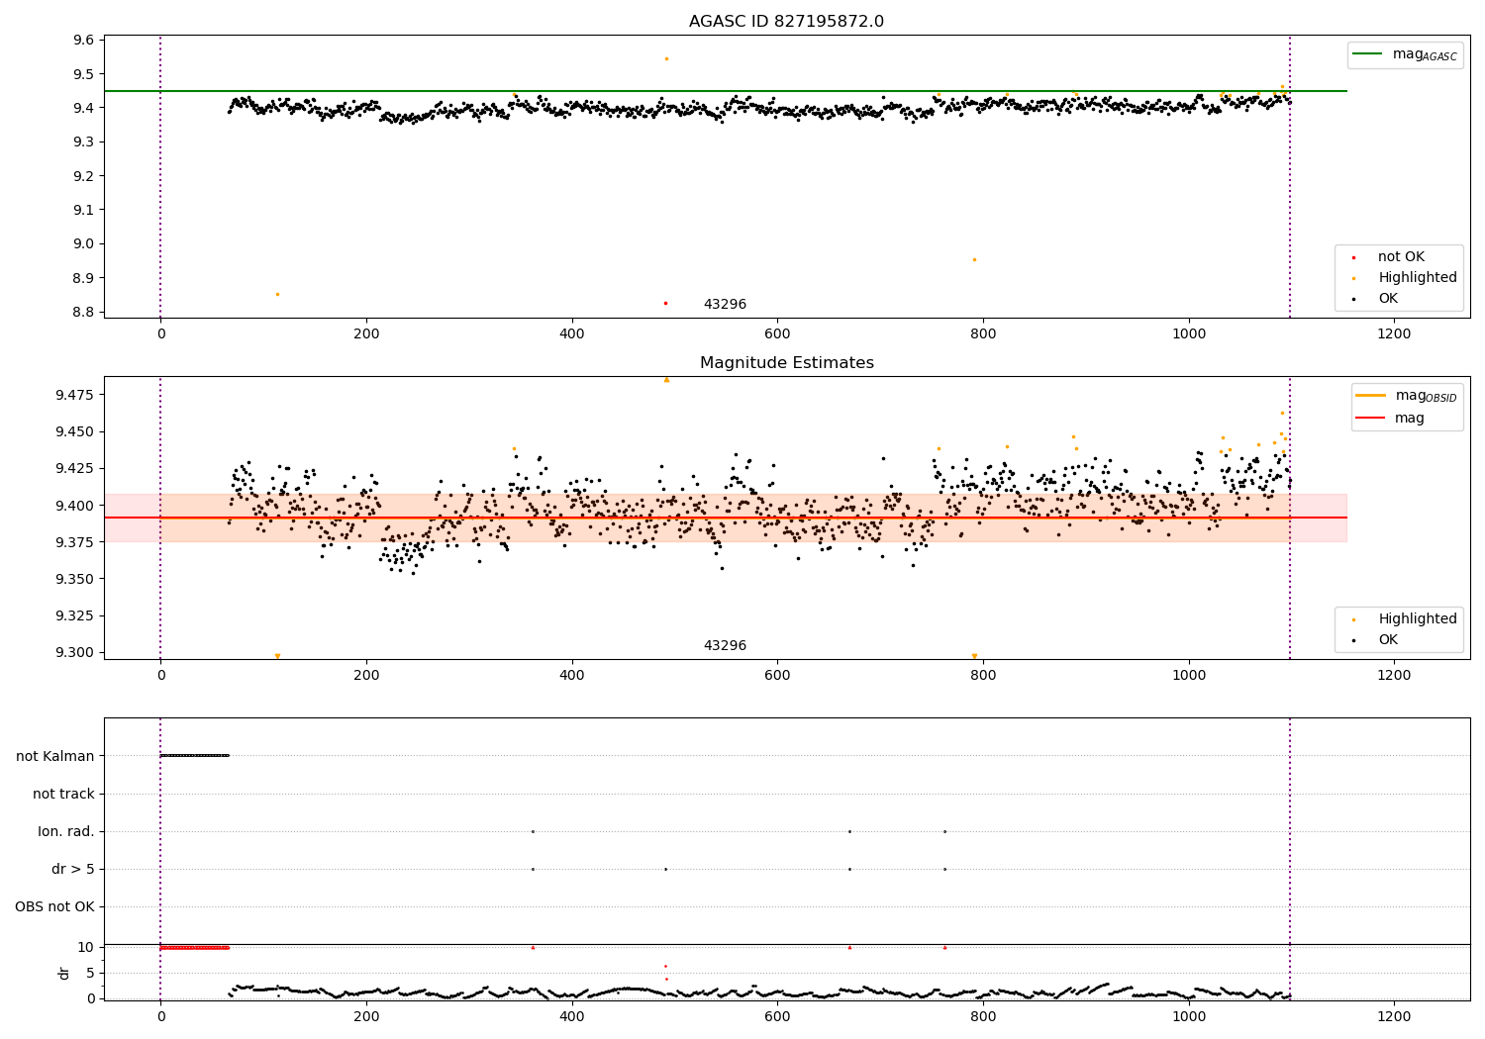Select the orange point near 8.95 in top plot

click(x=974, y=259)
